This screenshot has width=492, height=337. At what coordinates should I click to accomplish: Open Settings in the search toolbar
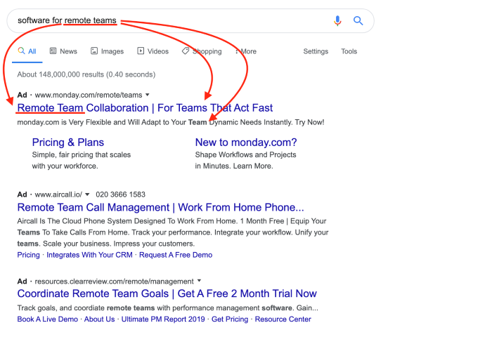[316, 51]
